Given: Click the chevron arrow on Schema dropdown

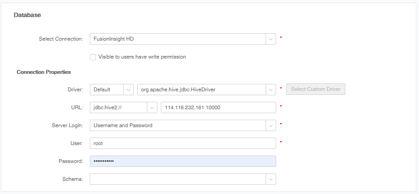Looking at the screenshot, I should [x=271, y=179].
